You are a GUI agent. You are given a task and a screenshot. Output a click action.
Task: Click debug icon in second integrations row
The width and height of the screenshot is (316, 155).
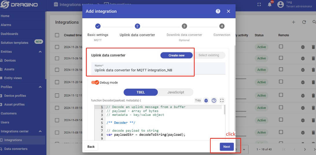(303, 58)
